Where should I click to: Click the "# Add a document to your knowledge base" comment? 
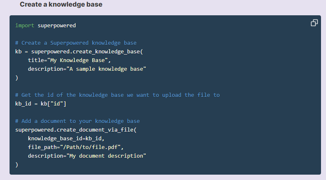point(77,121)
